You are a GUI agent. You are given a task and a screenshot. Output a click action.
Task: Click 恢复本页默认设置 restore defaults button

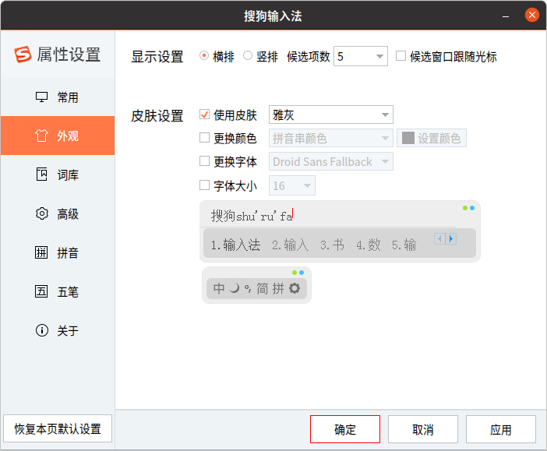(x=58, y=428)
